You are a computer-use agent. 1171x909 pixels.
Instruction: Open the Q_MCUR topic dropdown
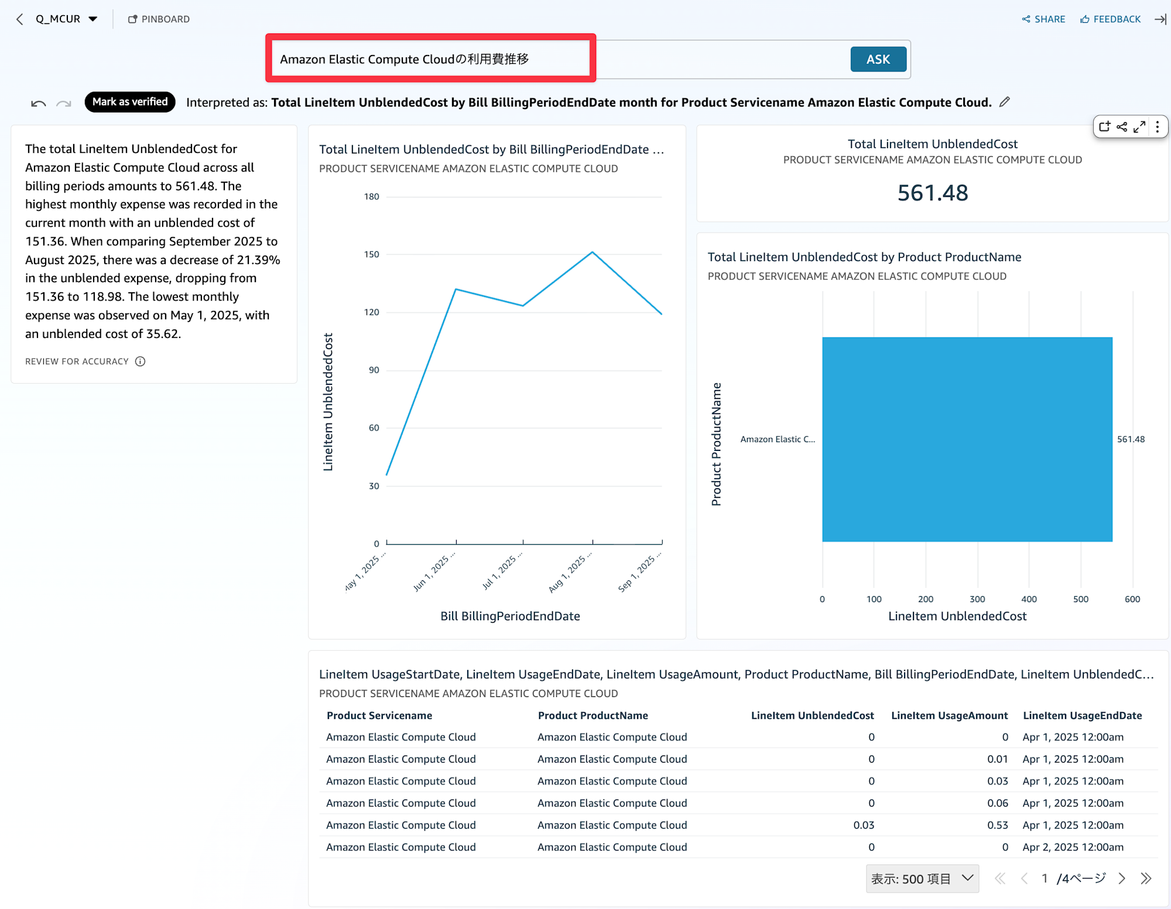point(66,19)
